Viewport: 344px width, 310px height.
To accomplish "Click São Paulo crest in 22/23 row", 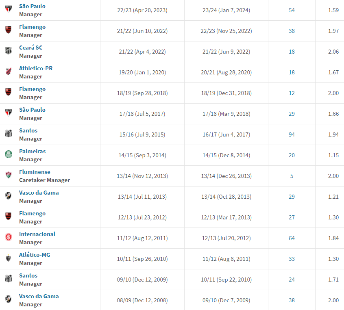I will (x=8, y=10).
